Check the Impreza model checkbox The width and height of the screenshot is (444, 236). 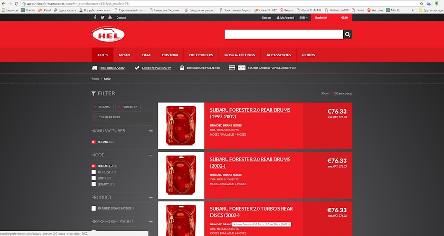coord(93,172)
